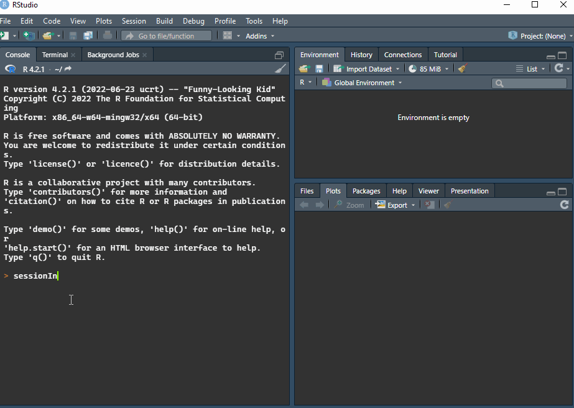Image resolution: width=574 pixels, height=408 pixels.
Task: Close the Terminal tab
Action: click(x=73, y=55)
